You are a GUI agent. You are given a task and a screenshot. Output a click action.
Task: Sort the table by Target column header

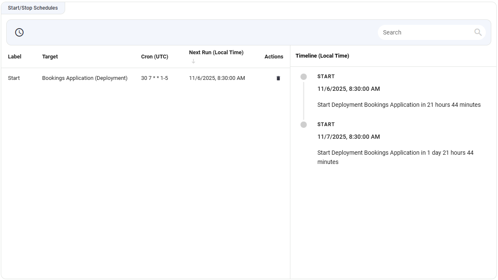coord(50,56)
